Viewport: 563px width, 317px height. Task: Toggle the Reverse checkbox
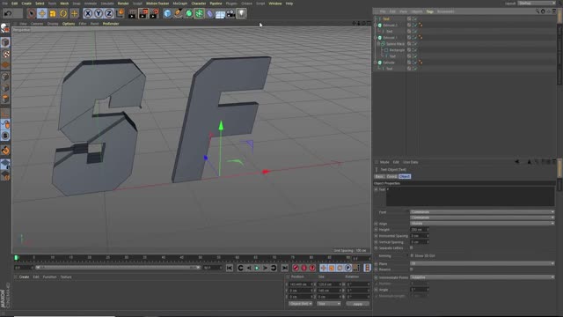pos(412,269)
